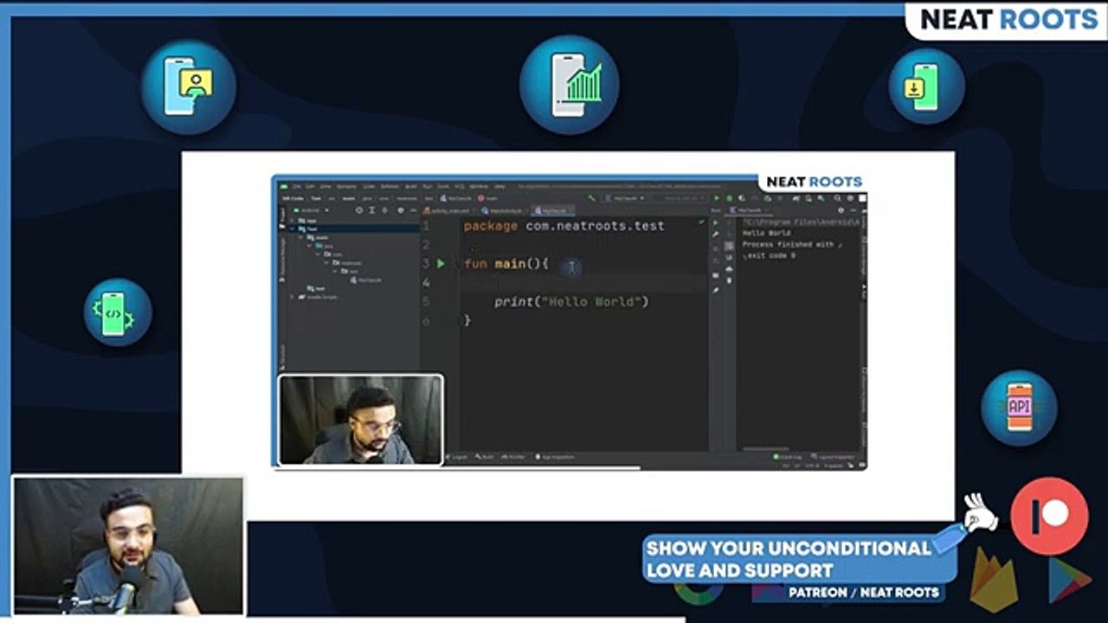Viewport: 1108px width, 623px height.
Task: Run main function from line 3 gutter icon
Action: (441, 263)
